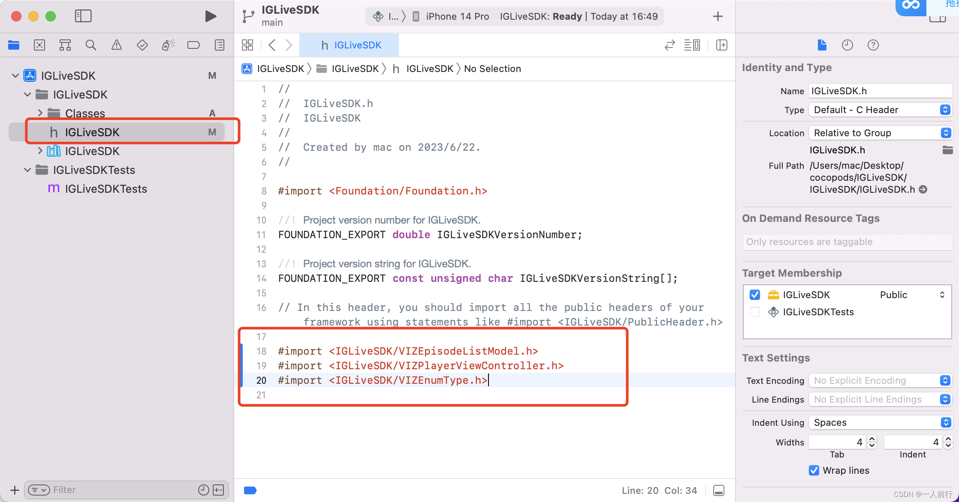The width and height of the screenshot is (959, 502).
Task: Open the Symbol navigator
Action: 65,45
